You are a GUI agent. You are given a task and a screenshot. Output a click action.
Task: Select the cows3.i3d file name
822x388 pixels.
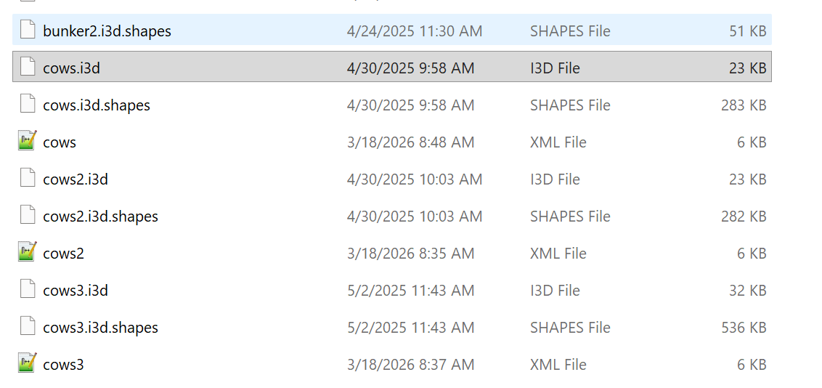pos(76,291)
